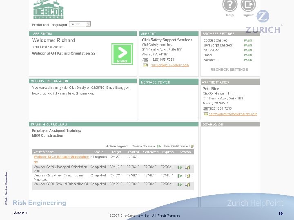294x220 pixels.
Task: Click the Acrobat PASS result
Action: click(x=248, y=60)
